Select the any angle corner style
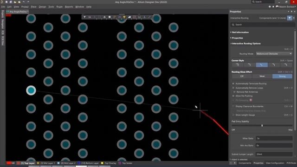The width and height of the screenshot is (297, 167). [x=262, y=65]
